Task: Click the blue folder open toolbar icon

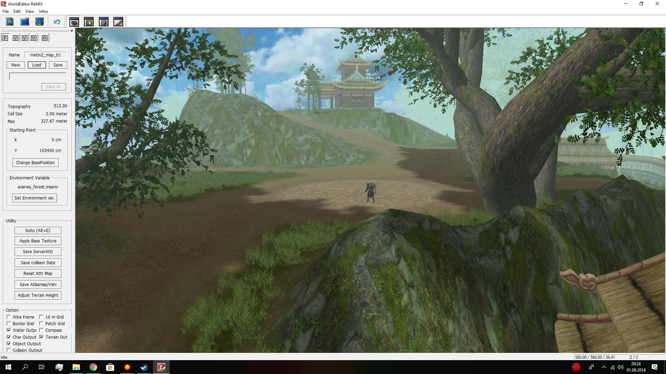Action: pyautogui.click(x=25, y=22)
